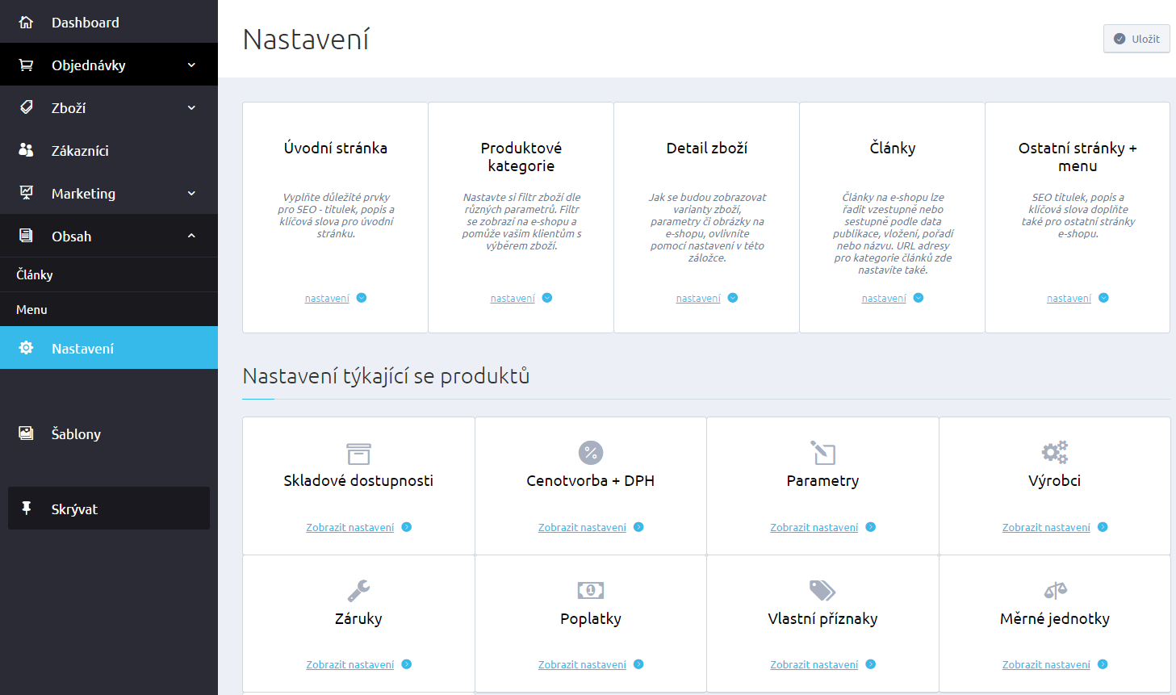Click the checkmark icon in Uložit button
The height and width of the screenshot is (695, 1176).
1120,39
